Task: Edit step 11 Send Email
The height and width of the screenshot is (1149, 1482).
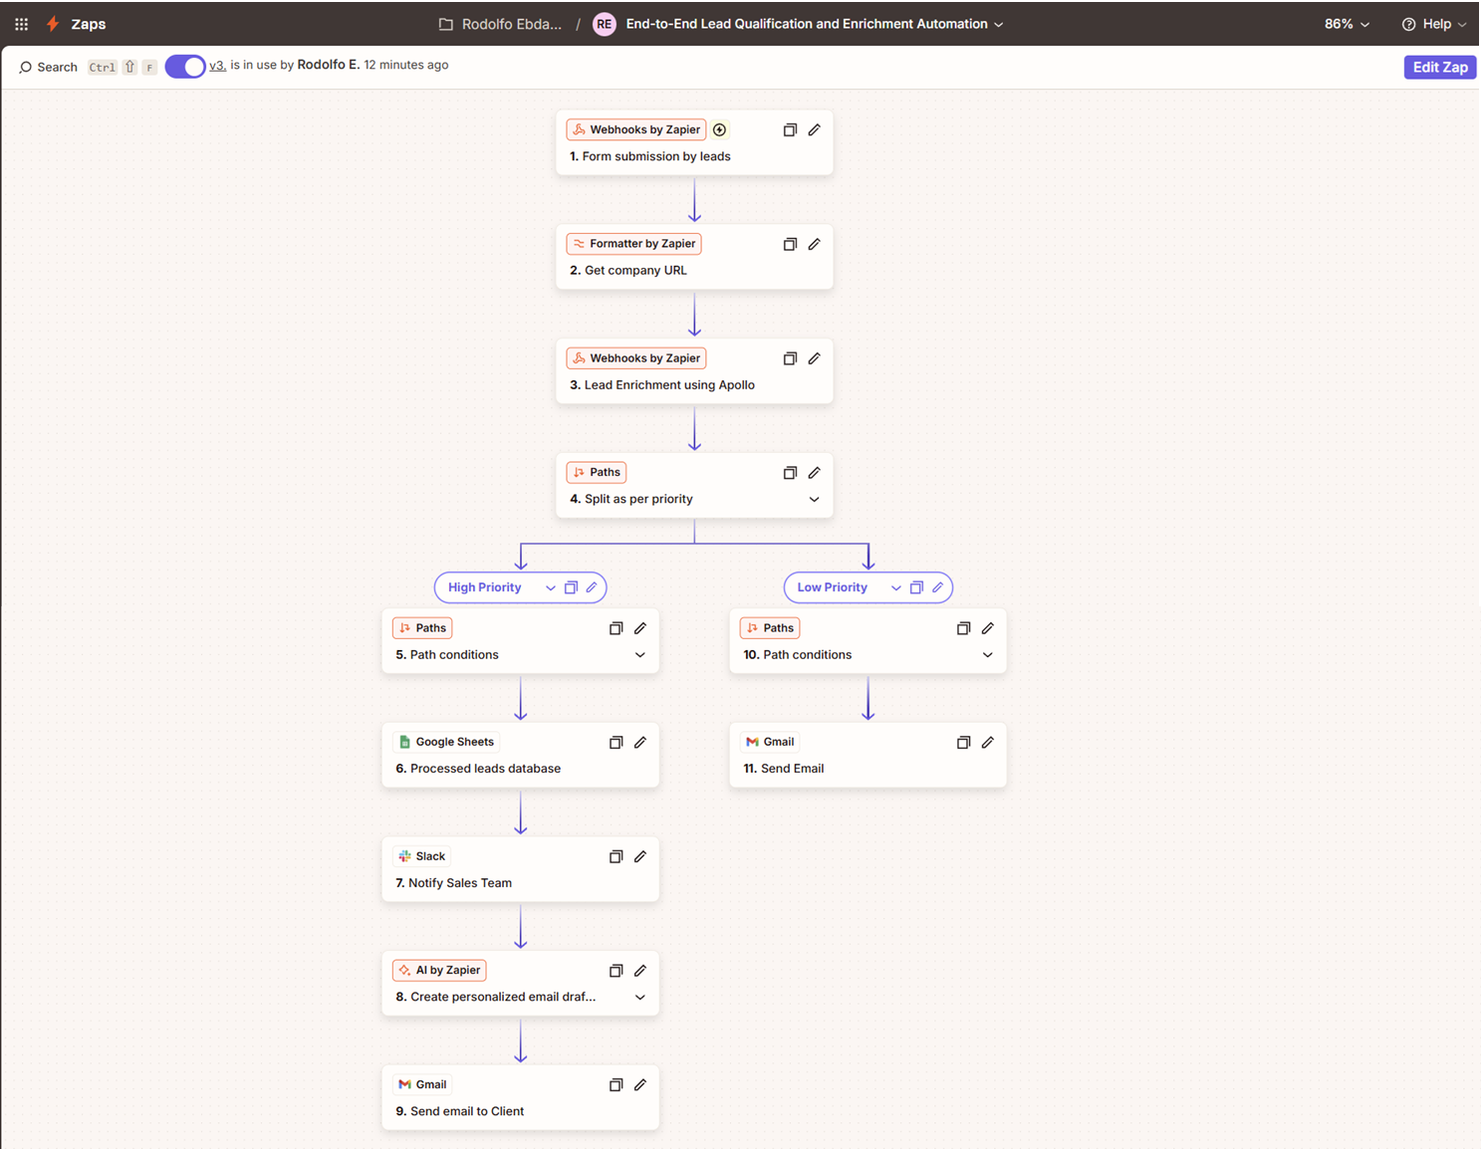Action: point(988,743)
